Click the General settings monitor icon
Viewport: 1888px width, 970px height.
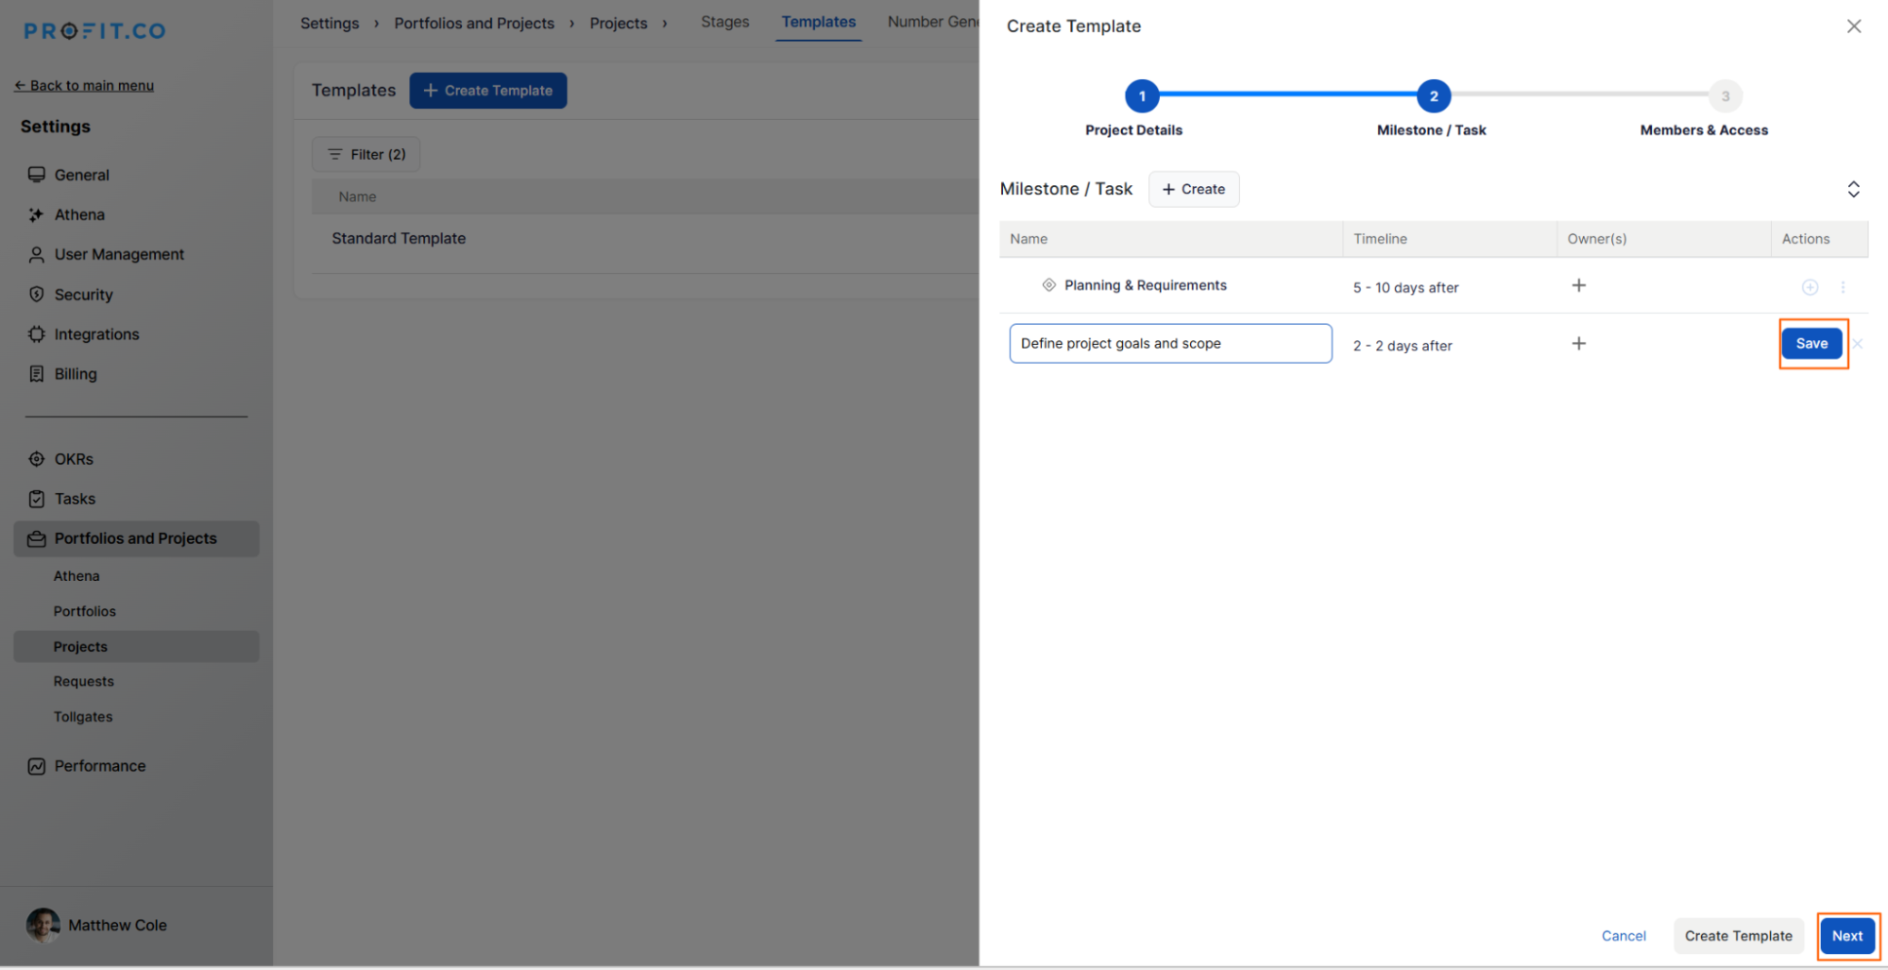[x=37, y=175]
